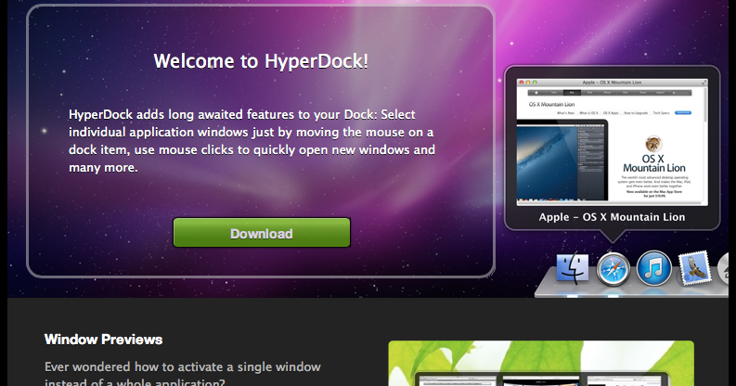The image size is (736, 386).
Task: Open the Mail stamp icon in dock
Action: (694, 268)
